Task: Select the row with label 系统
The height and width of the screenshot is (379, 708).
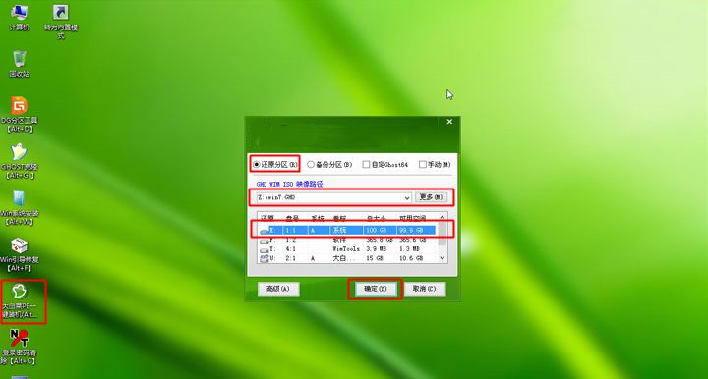Action: point(347,231)
